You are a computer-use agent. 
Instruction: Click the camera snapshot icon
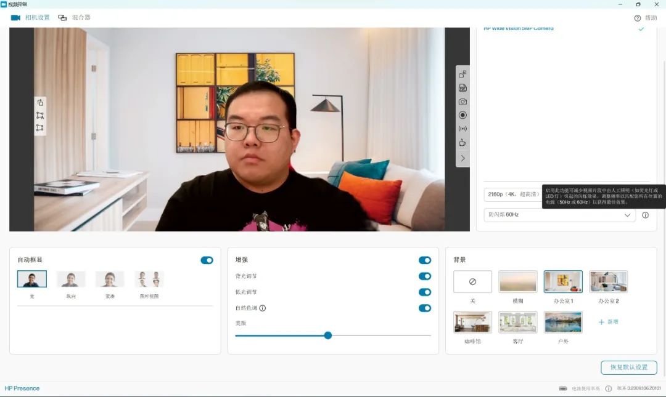coord(462,102)
